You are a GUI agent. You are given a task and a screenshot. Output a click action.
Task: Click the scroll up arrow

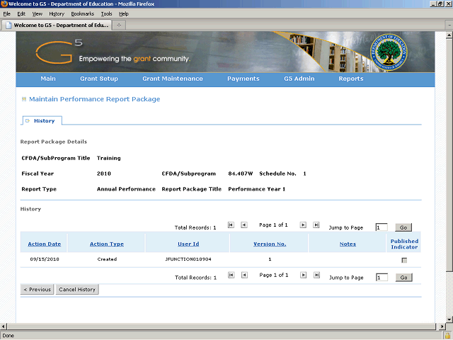tap(449, 35)
